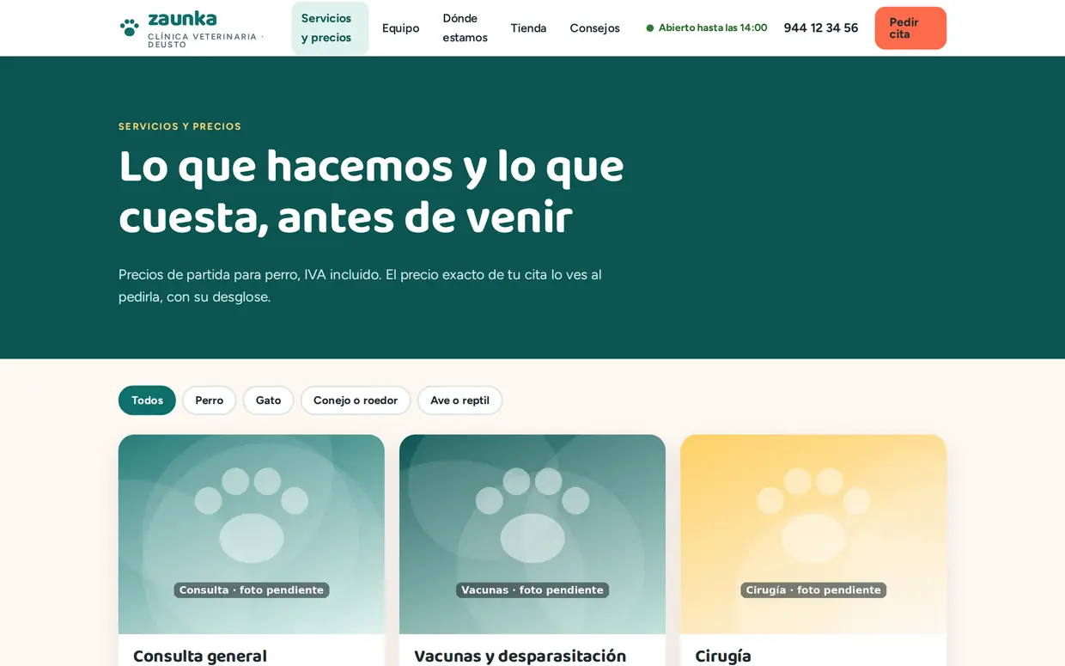Open the Vacunas y desparasitación title

520,657
